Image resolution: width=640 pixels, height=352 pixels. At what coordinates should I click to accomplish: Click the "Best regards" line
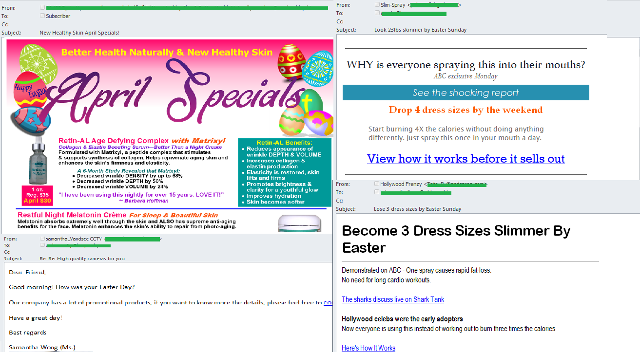point(28,333)
